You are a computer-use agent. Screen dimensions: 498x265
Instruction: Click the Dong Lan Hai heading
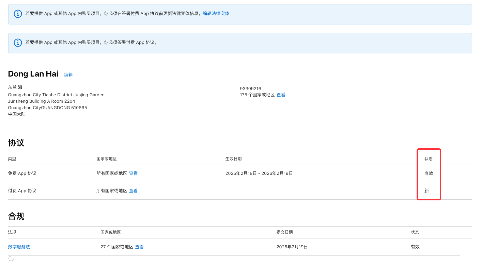coord(33,74)
